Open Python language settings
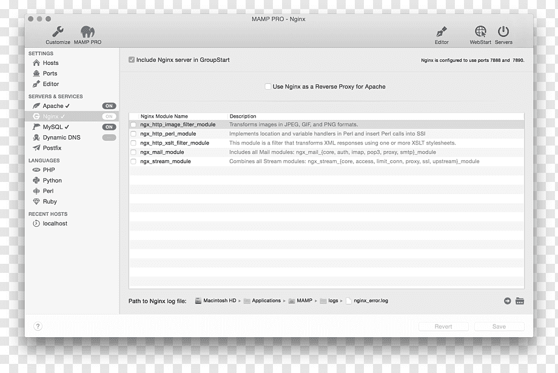The width and height of the screenshot is (558, 373). [52, 181]
